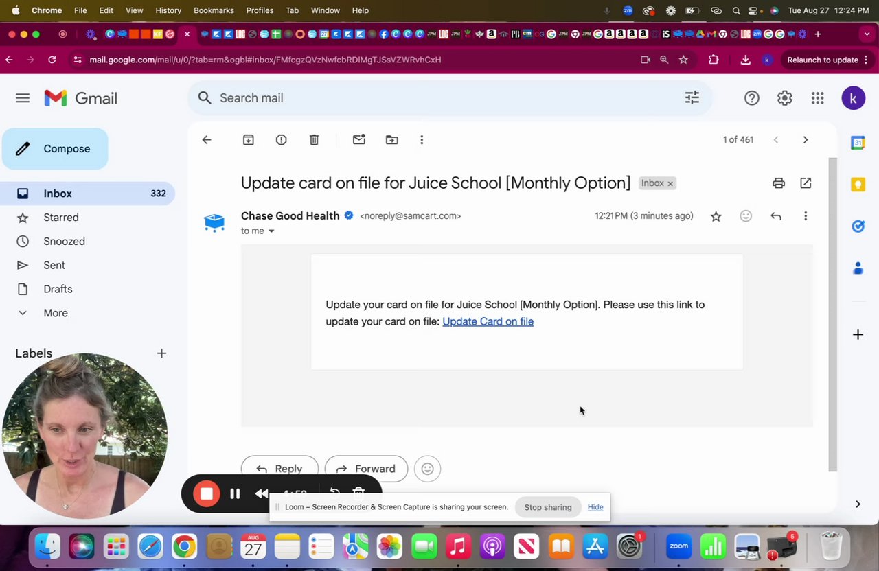Stop the Loom recording
The height and width of the screenshot is (571, 879).
coord(207,493)
